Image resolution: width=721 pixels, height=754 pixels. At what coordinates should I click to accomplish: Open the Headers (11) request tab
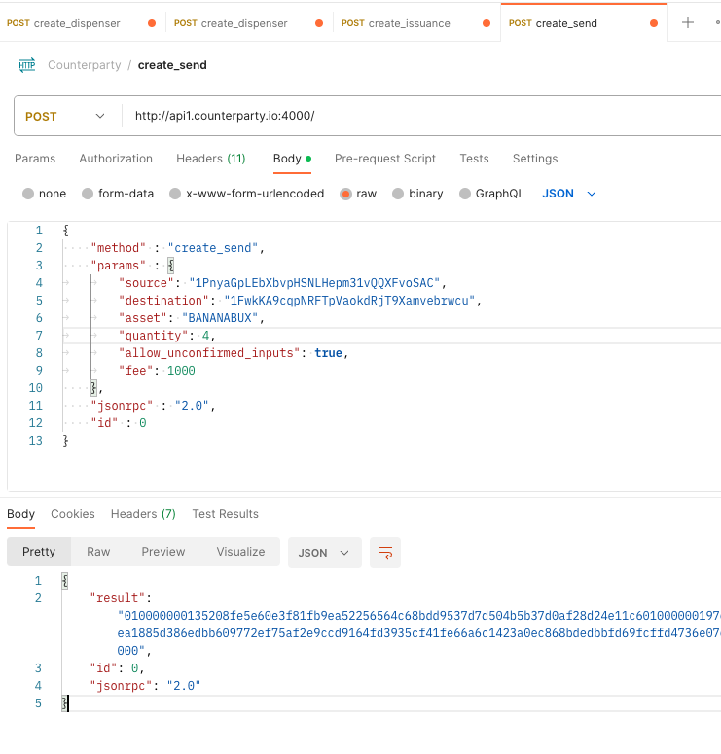[x=211, y=159]
